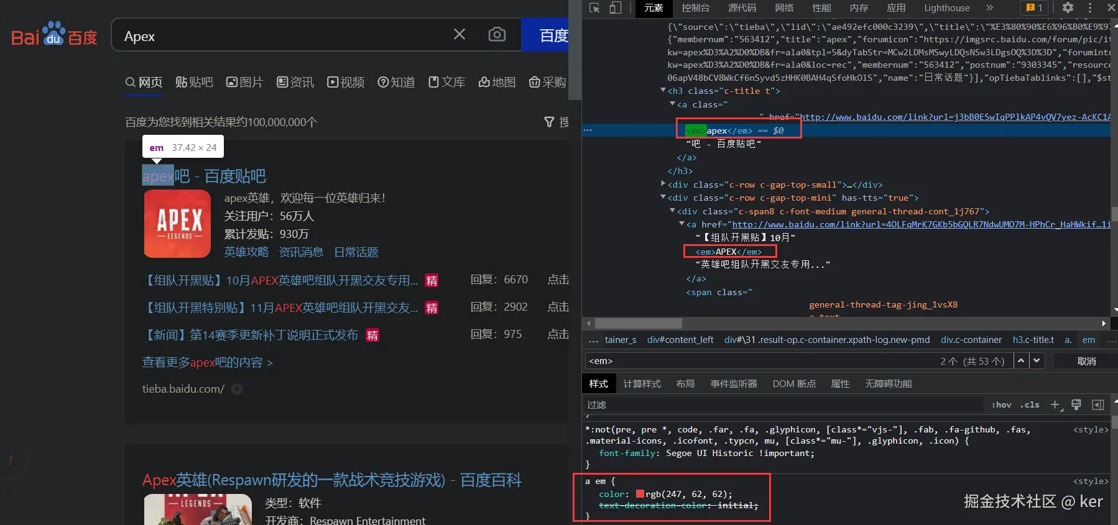The height and width of the screenshot is (525, 1118).
Task: Select breadcrumb h3.c-title.t
Action: pyautogui.click(x=1033, y=340)
